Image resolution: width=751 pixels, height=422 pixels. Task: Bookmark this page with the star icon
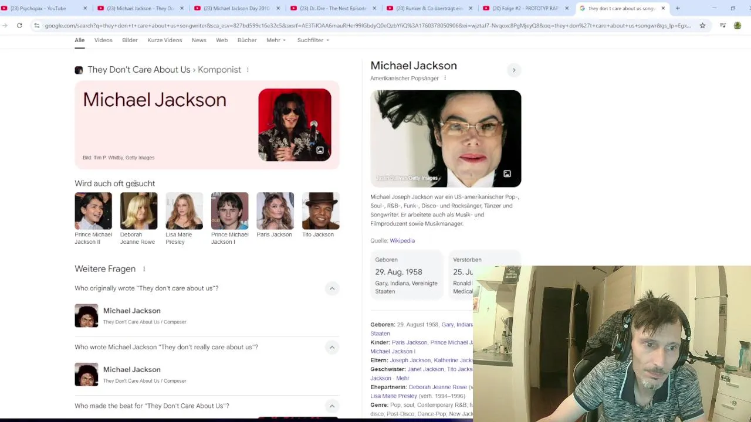(x=702, y=25)
